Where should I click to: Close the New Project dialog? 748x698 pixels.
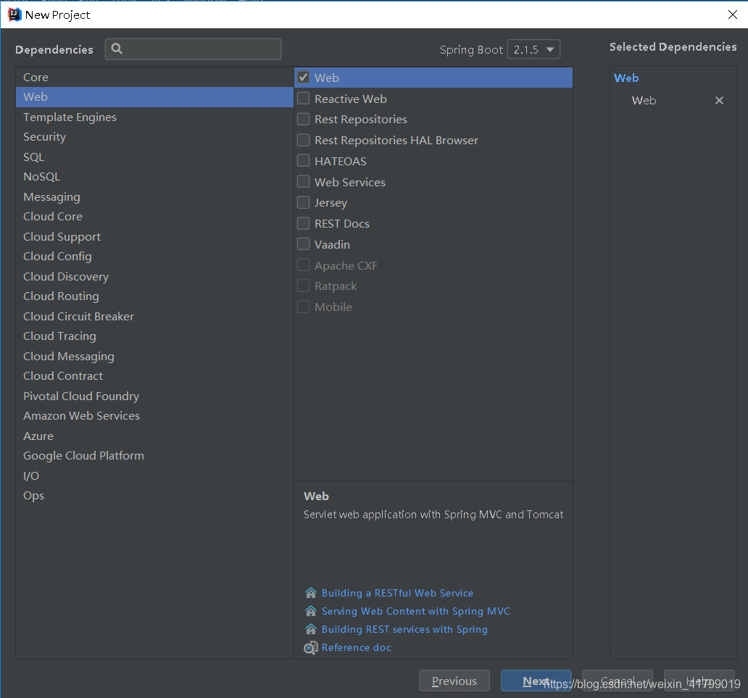[x=733, y=14]
